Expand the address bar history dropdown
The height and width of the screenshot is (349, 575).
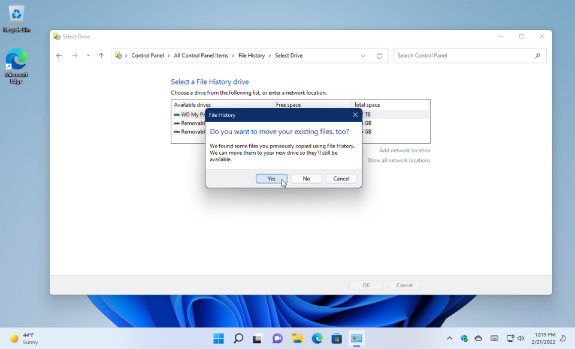click(x=363, y=55)
